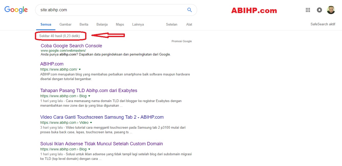Click the snippet starting Solusi untuk iklan adsense
342x166 pixels.
[x=116, y=156]
